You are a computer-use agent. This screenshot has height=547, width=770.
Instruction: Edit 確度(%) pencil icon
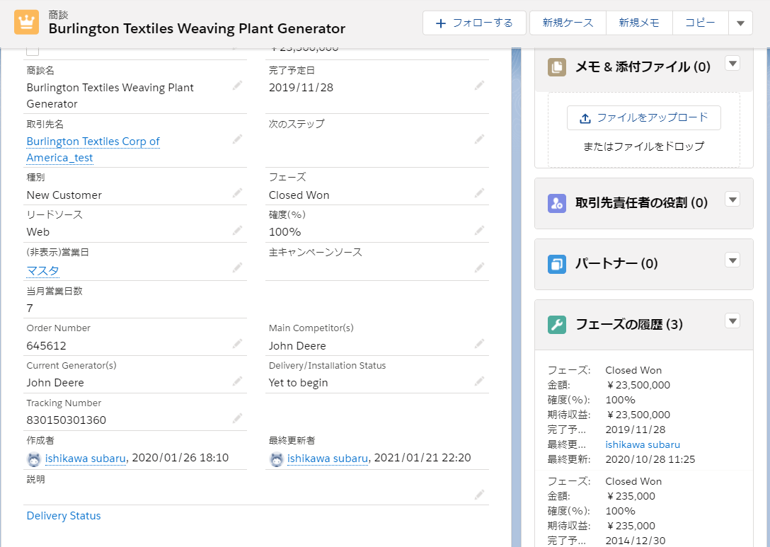point(479,230)
